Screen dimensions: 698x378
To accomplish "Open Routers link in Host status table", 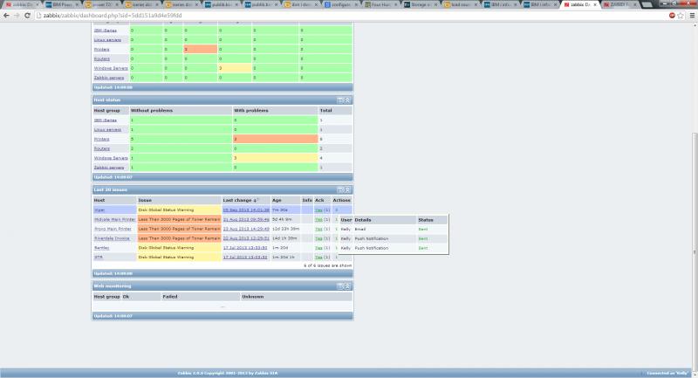I will coord(101,148).
